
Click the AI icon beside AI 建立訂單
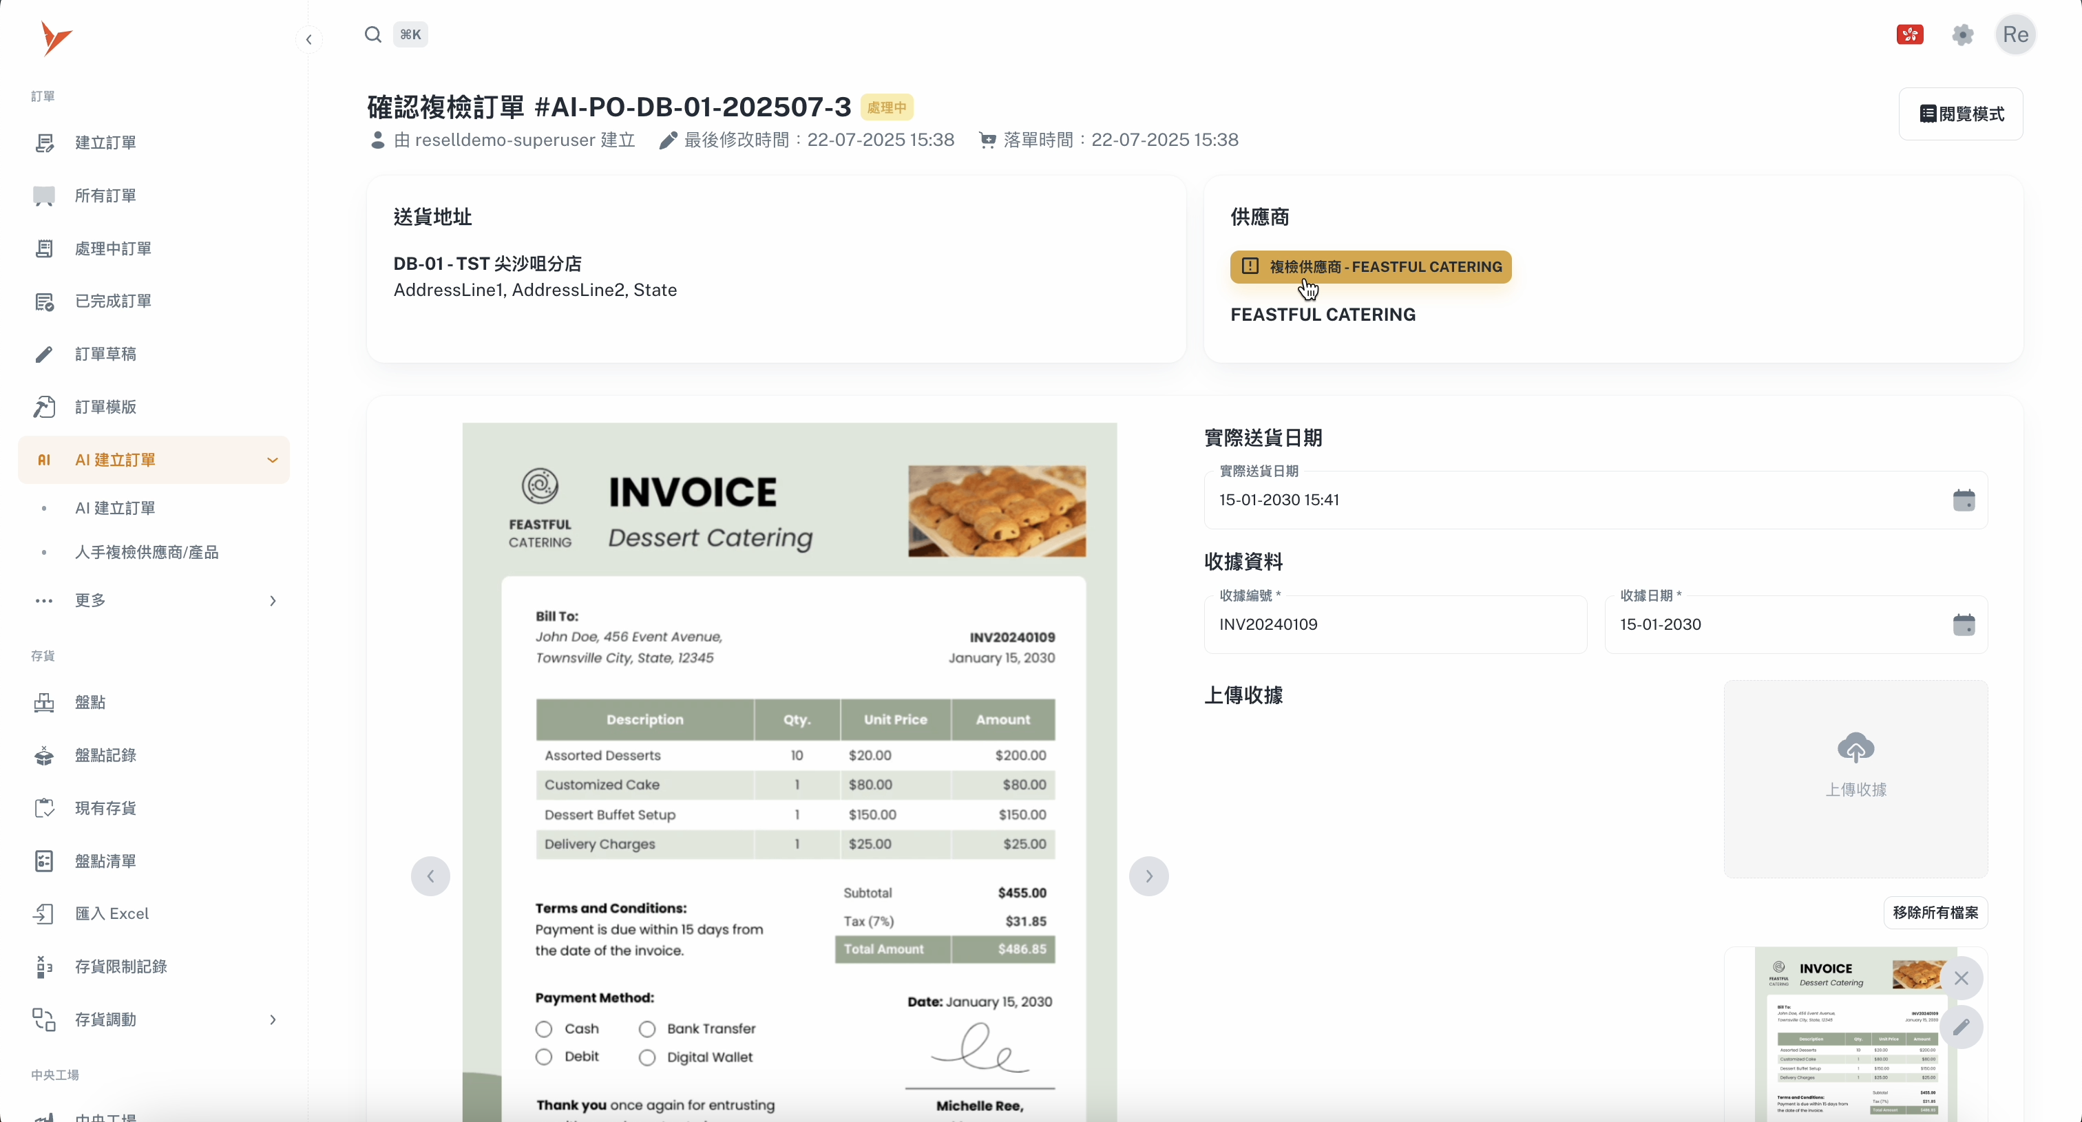pyautogui.click(x=45, y=461)
